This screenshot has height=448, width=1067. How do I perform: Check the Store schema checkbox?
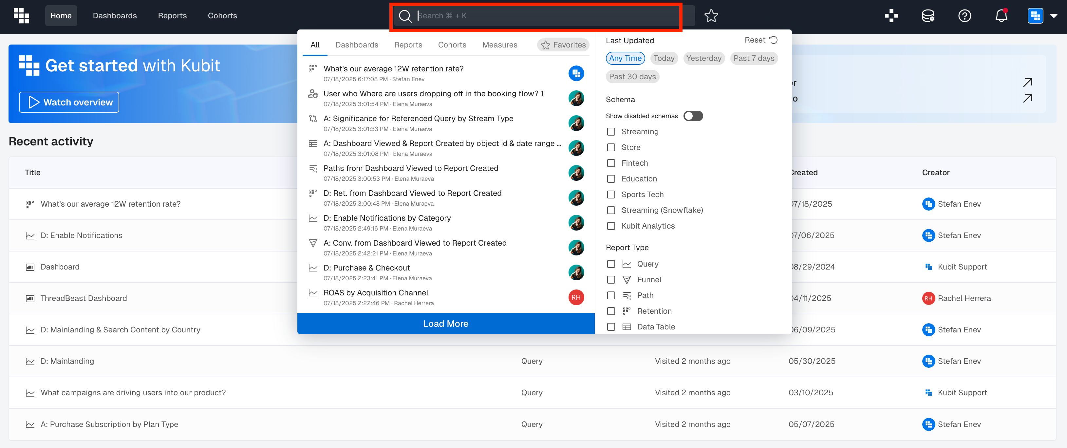[610, 147]
